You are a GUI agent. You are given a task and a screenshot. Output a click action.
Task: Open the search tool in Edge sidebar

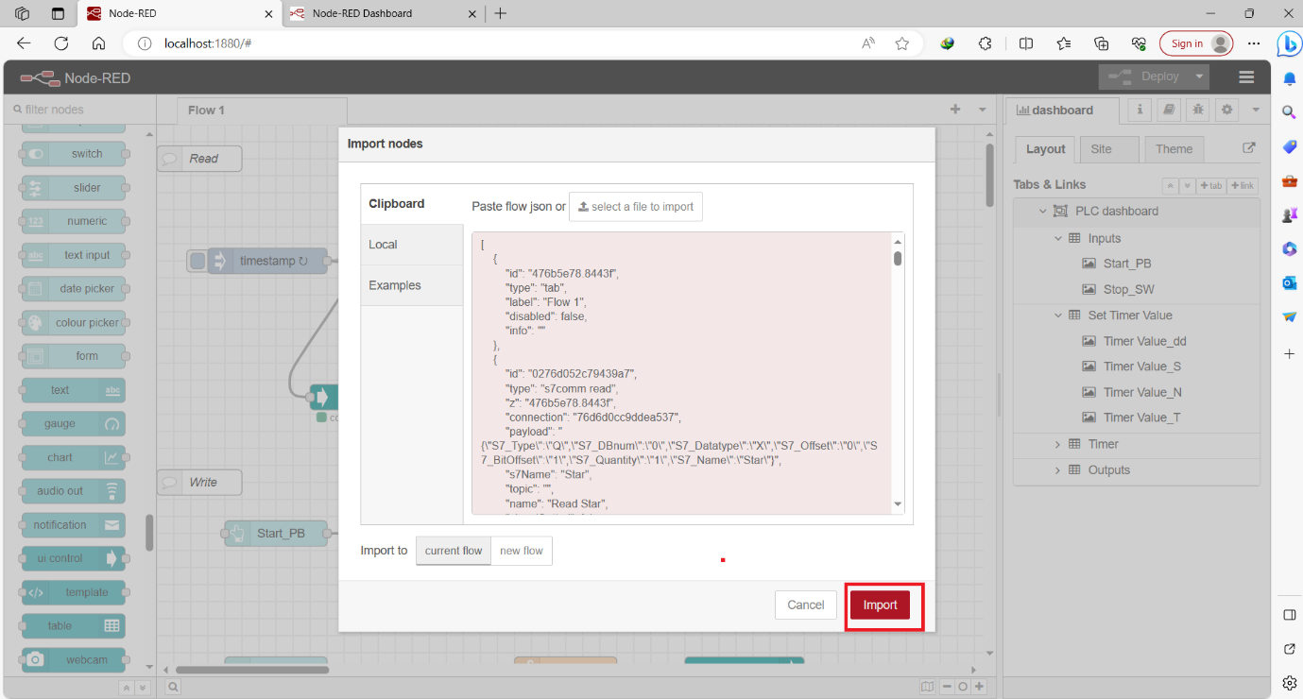coord(1289,111)
